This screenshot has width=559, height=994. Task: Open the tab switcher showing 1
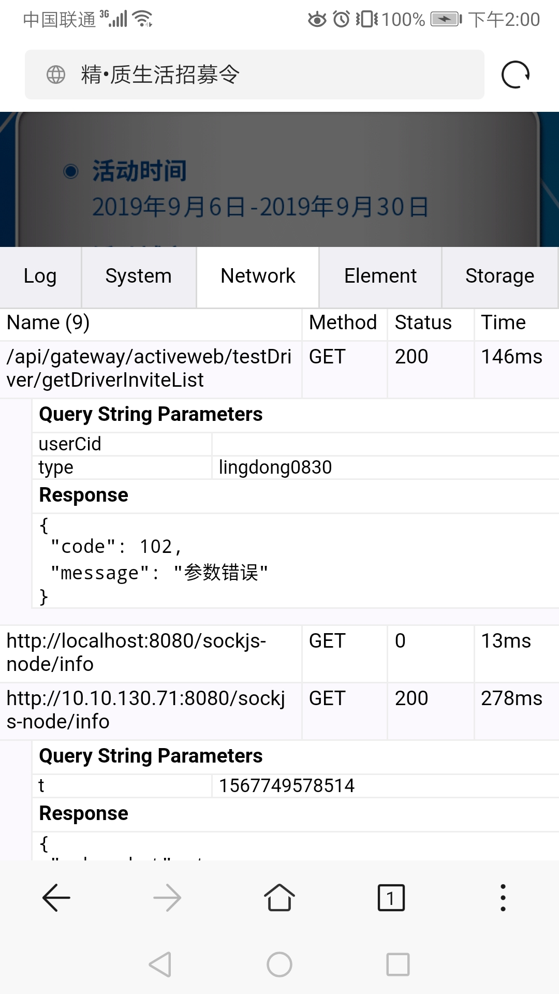coord(391,897)
